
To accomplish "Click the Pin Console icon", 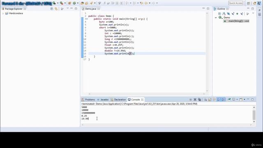I will (229, 99).
